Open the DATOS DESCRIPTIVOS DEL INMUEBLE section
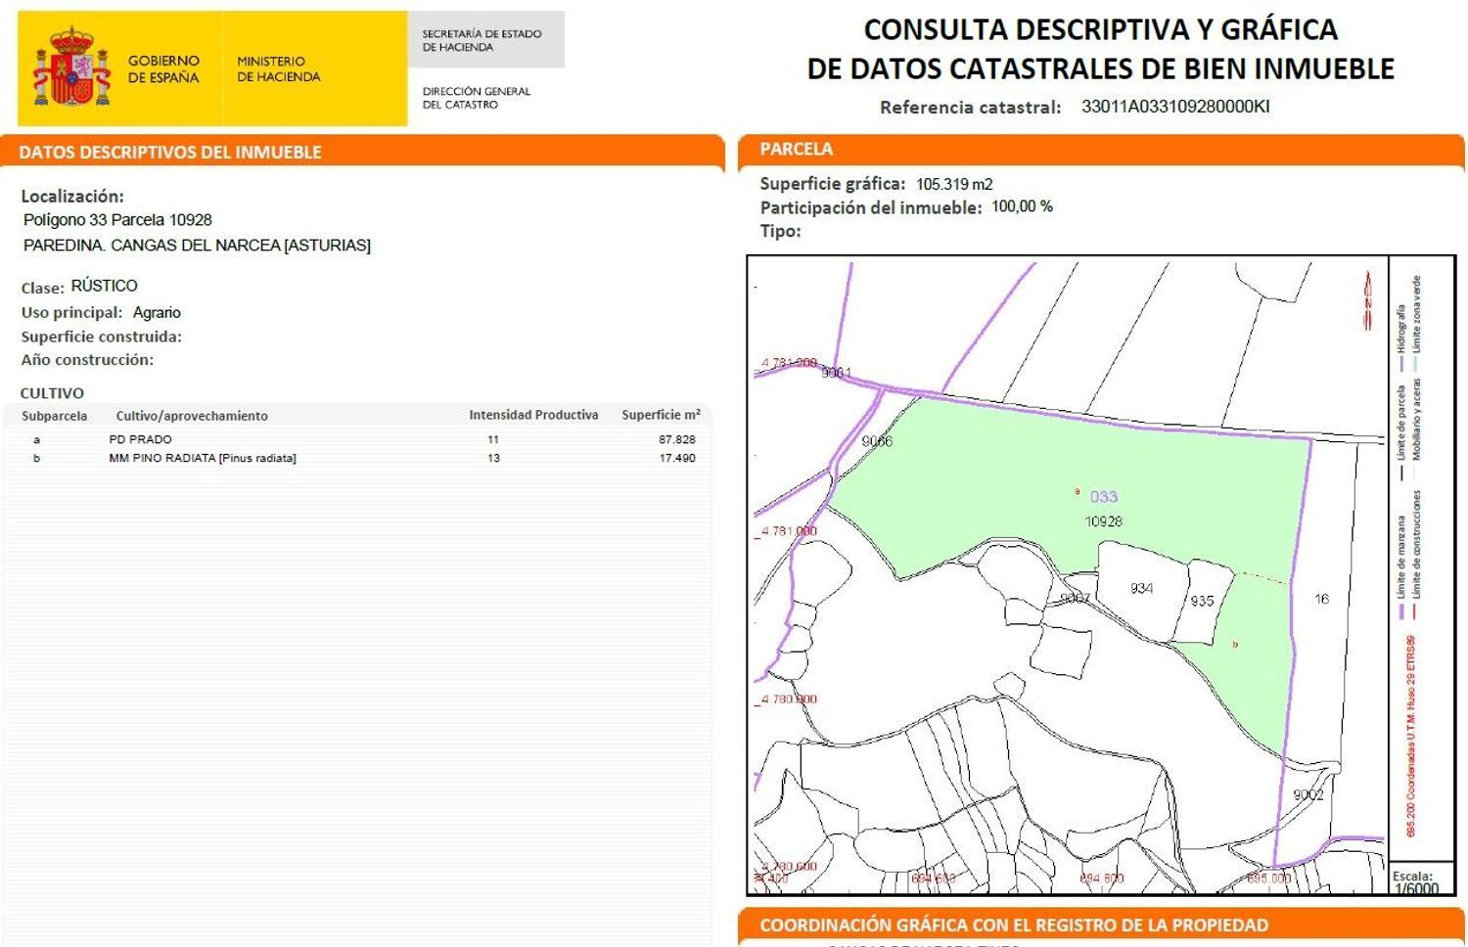Screen dimensions: 1468x947 (170, 152)
